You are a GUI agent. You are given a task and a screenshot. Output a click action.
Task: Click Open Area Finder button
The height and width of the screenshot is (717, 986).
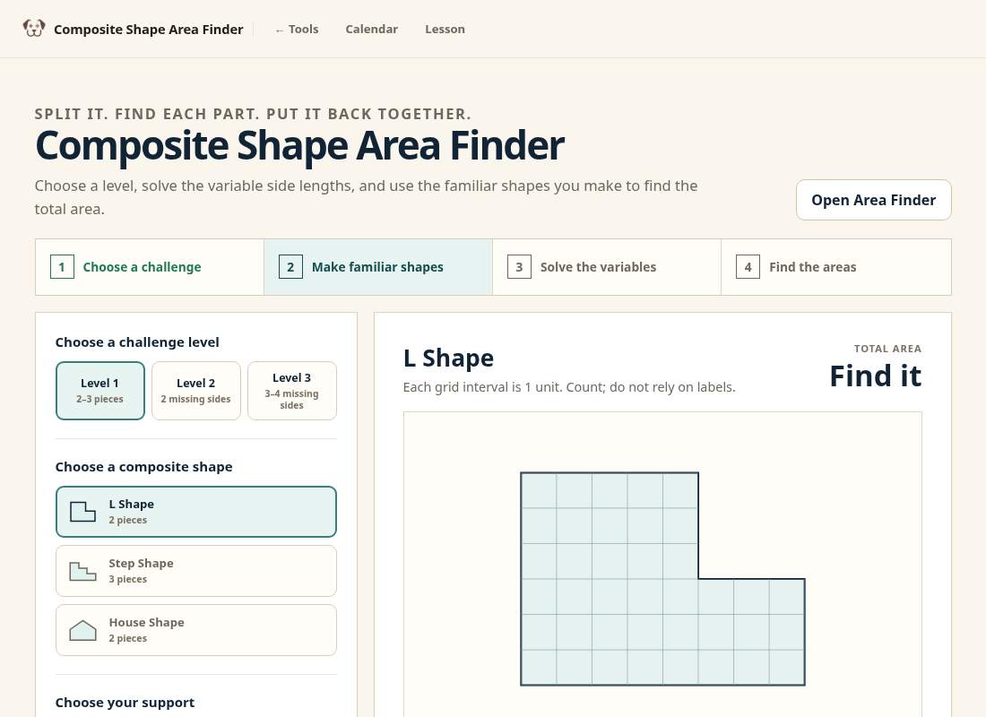tap(873, 200)
